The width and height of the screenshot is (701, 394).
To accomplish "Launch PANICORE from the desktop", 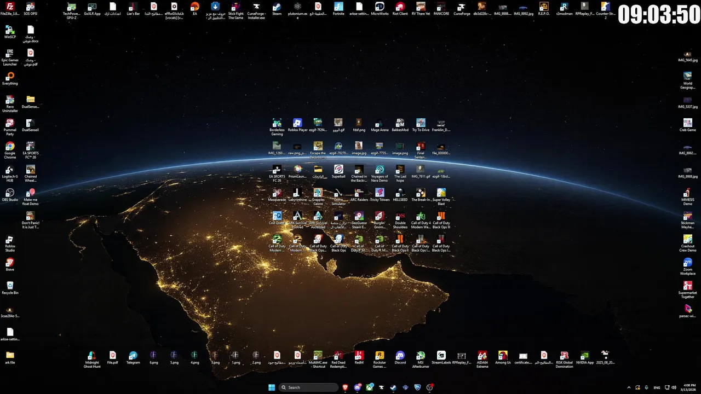I will [441, 8].
